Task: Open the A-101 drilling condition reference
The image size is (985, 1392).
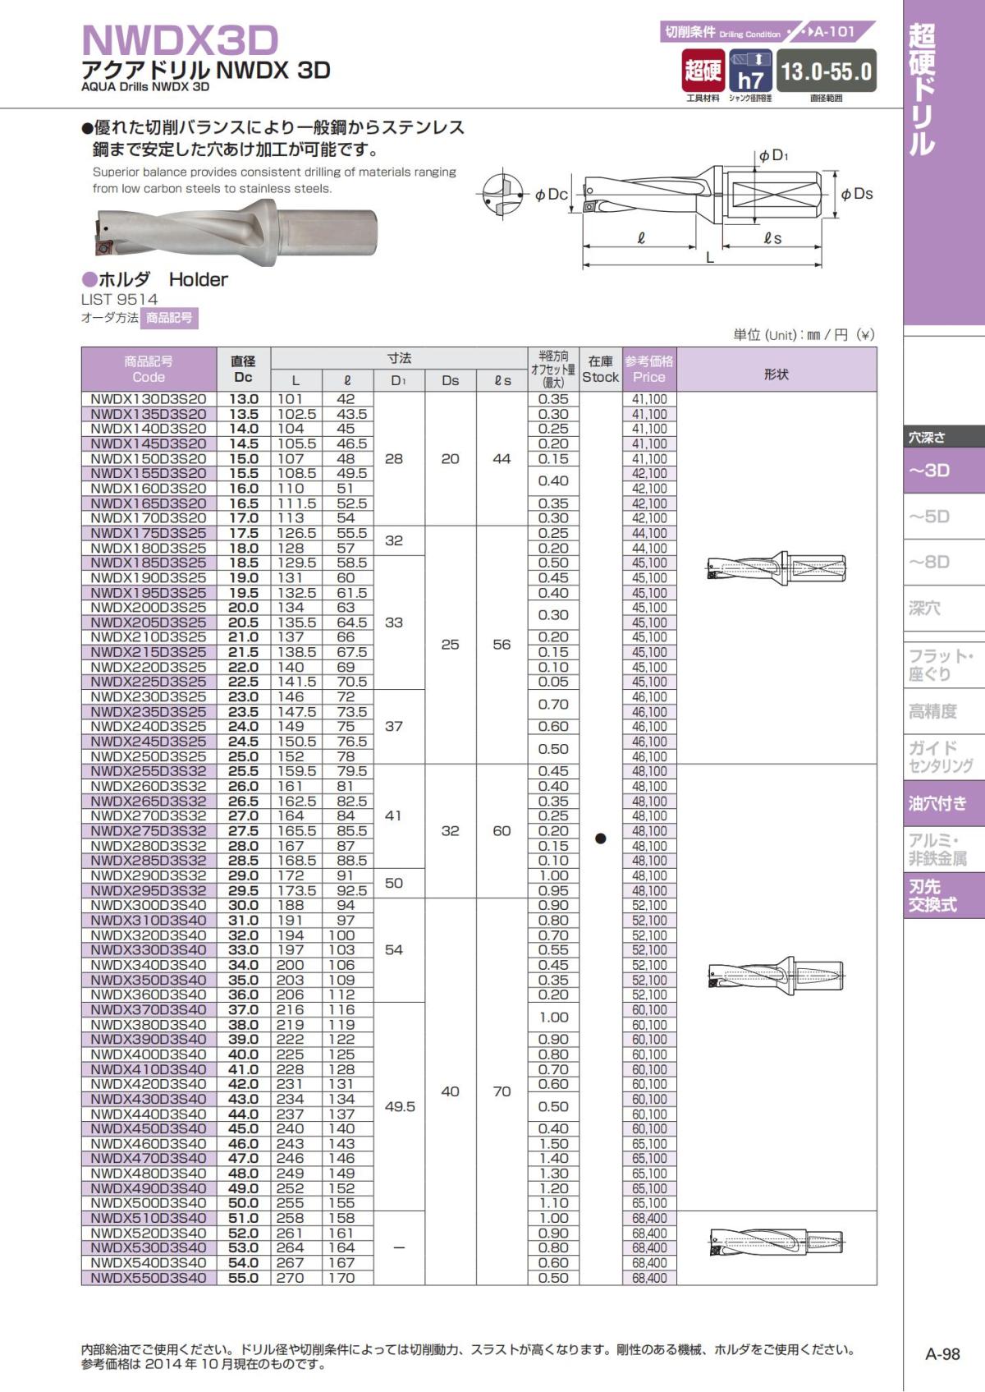Action: [x=834, y=32]
